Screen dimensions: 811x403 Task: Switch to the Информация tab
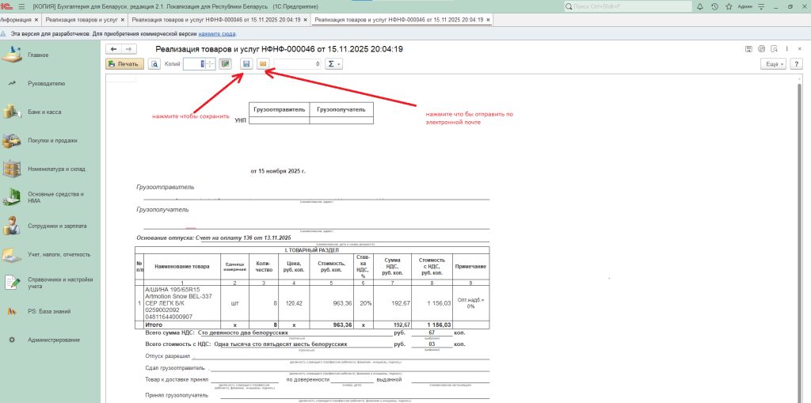tap(17, 19)
